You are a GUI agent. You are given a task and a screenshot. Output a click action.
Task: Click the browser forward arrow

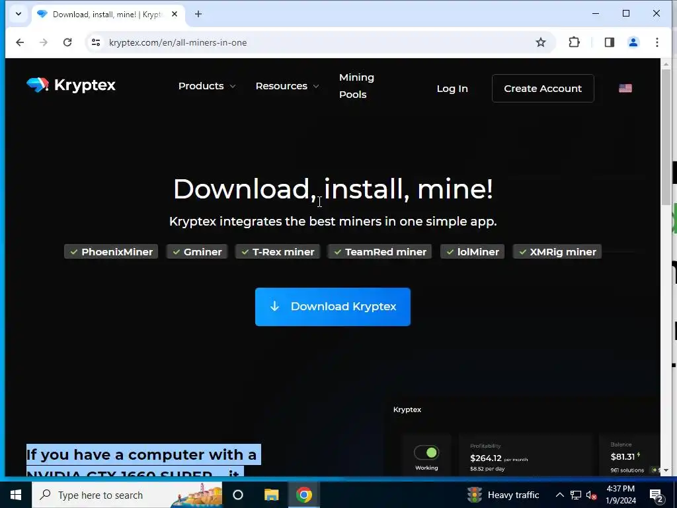[x=44, y=42]
